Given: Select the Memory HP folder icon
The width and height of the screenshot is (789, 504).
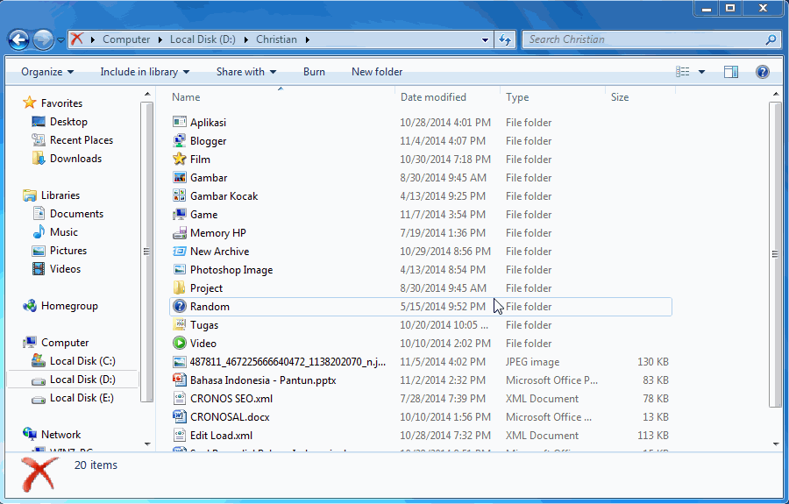Looking at the screenshot, I should click(x=179, y=233).
